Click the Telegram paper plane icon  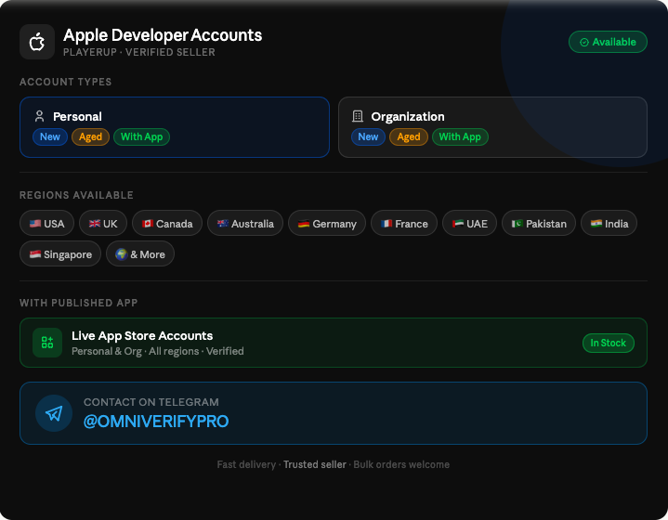coord(54,413)
